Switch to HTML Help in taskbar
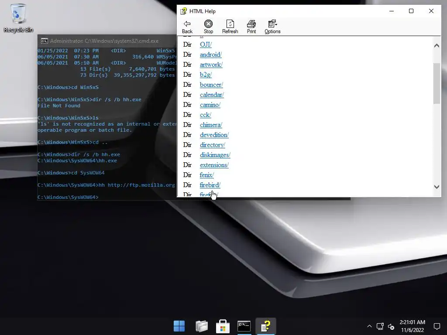The height and width of the screenshot is (335, 447). [266, 326]
